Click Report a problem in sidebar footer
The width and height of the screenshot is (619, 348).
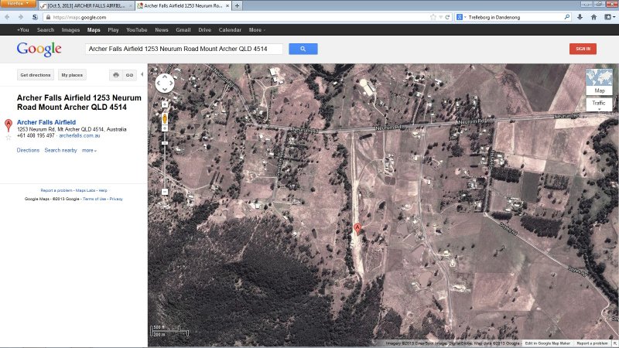56,190
